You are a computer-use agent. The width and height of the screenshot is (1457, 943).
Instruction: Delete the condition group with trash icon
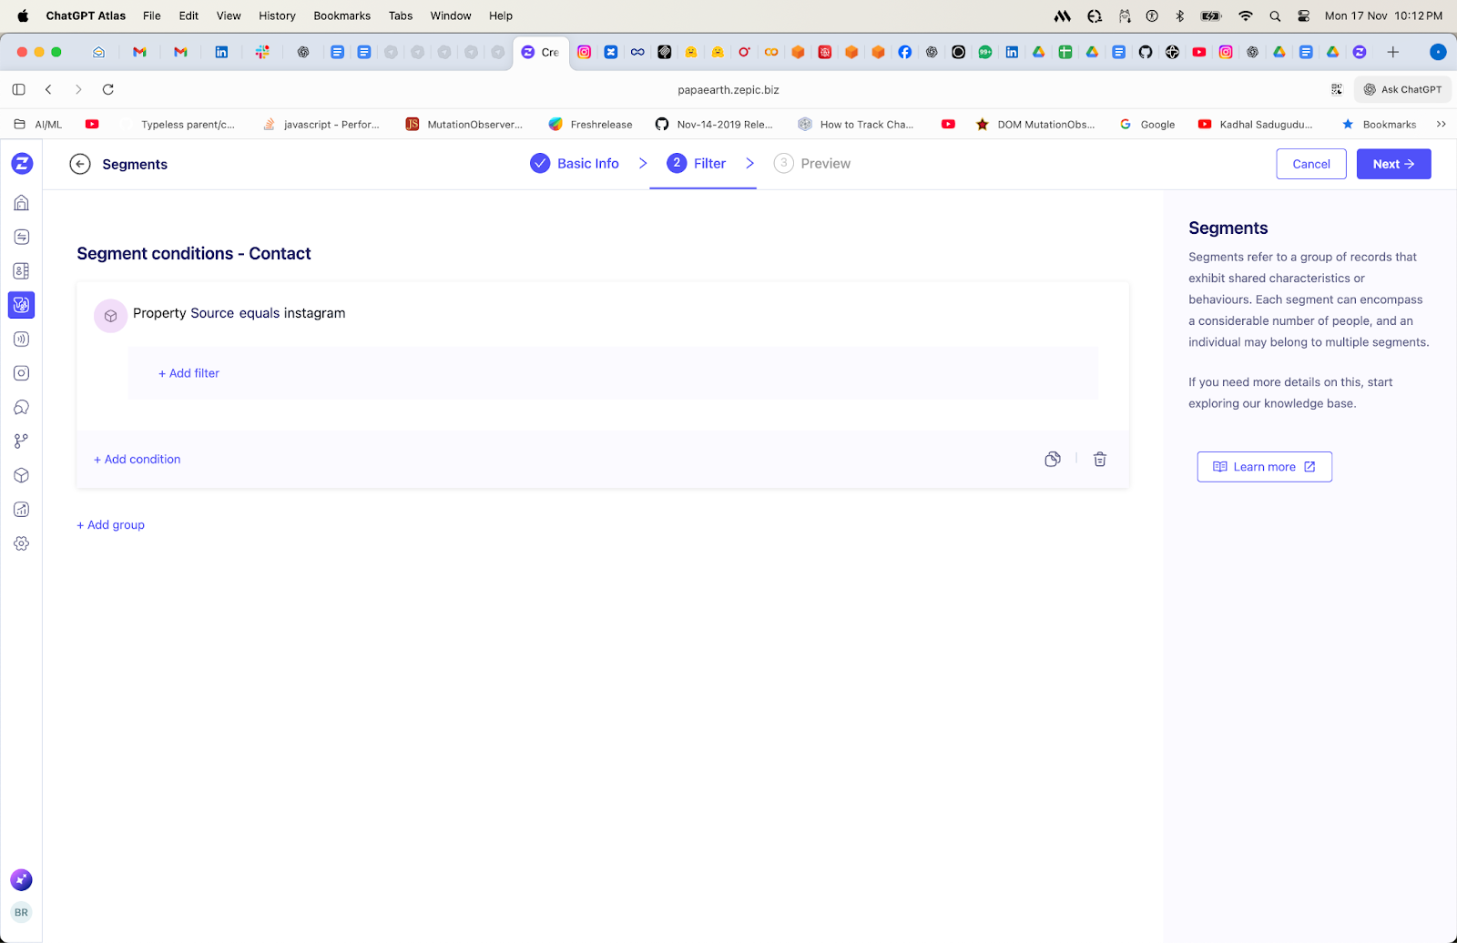point(1099,460)
